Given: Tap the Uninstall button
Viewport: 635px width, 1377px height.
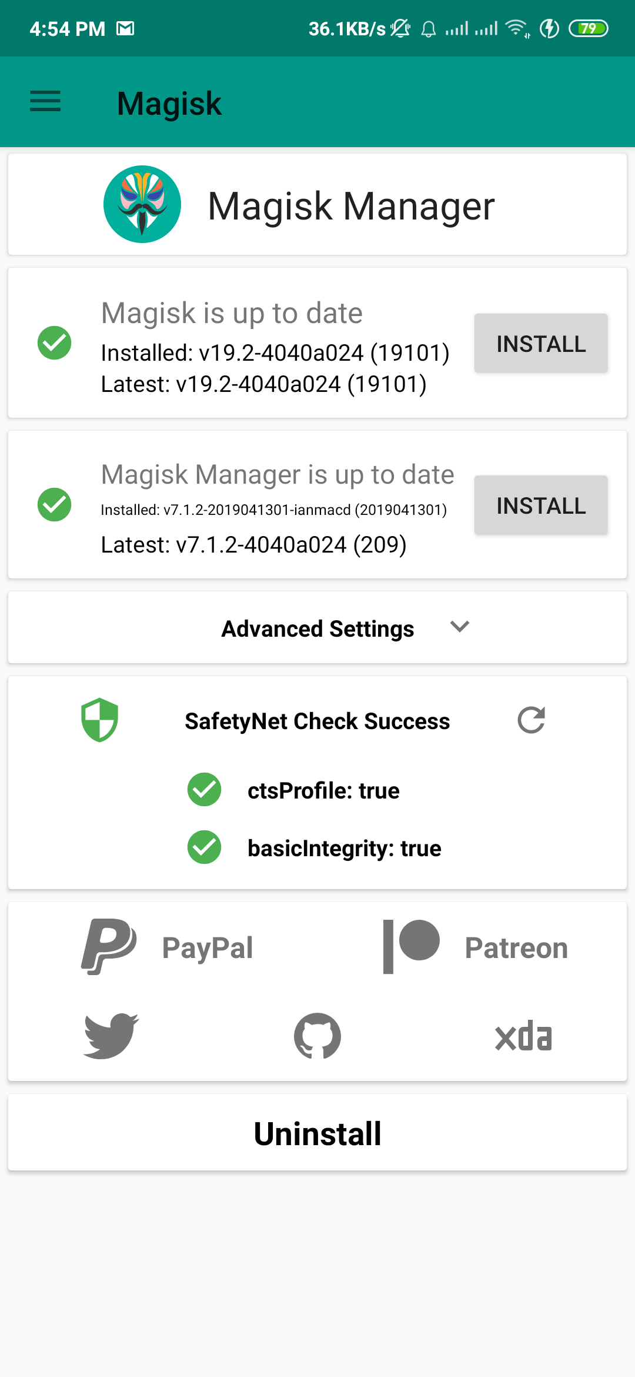Looking at the screenshot, I should [x=317, y=1133].
